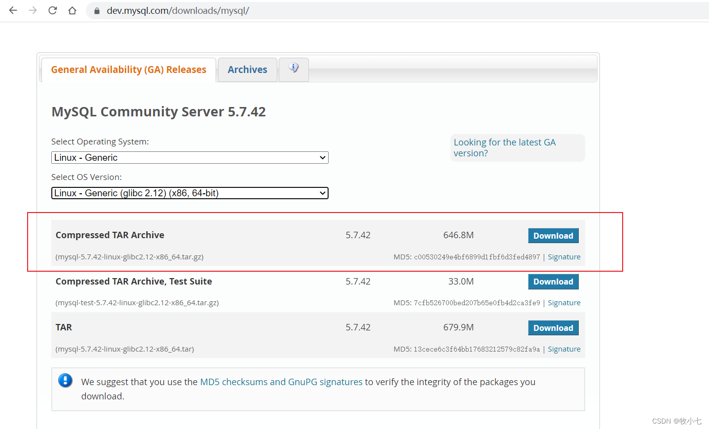709x429 pixels.
Task: Click the TAR package title
Action: pos(64,327)
